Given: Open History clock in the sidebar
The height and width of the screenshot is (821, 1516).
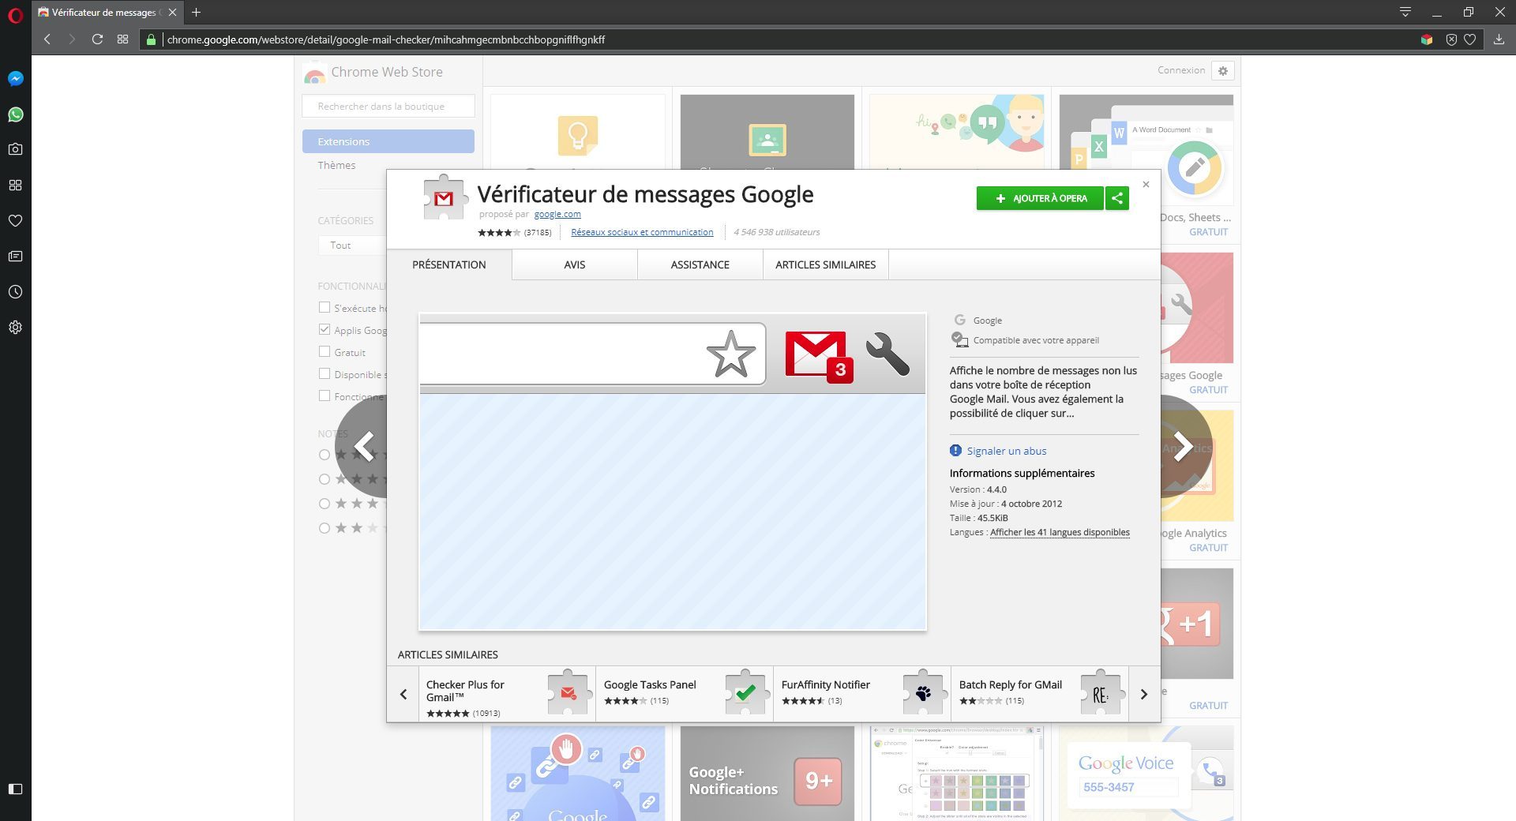Looking at the screenshot, I should pos(15,292).
